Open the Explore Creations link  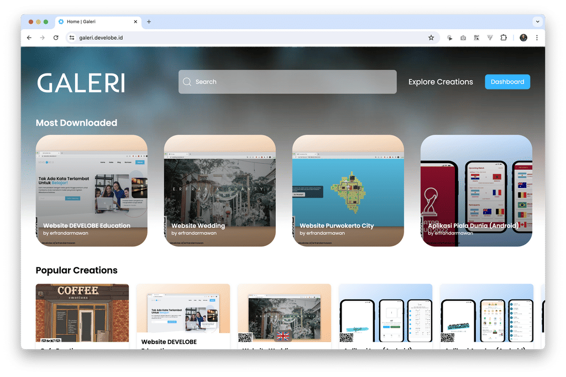click(441, 81)
